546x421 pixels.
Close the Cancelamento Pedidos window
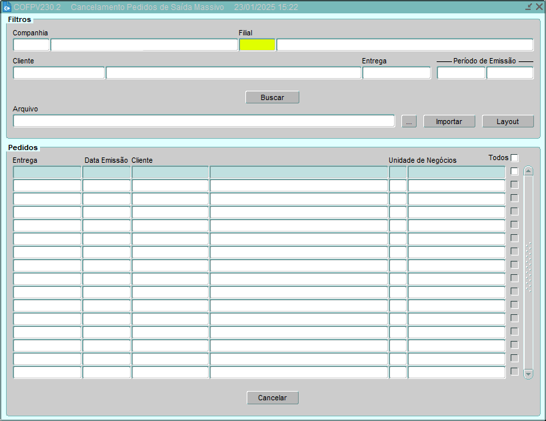539,7
